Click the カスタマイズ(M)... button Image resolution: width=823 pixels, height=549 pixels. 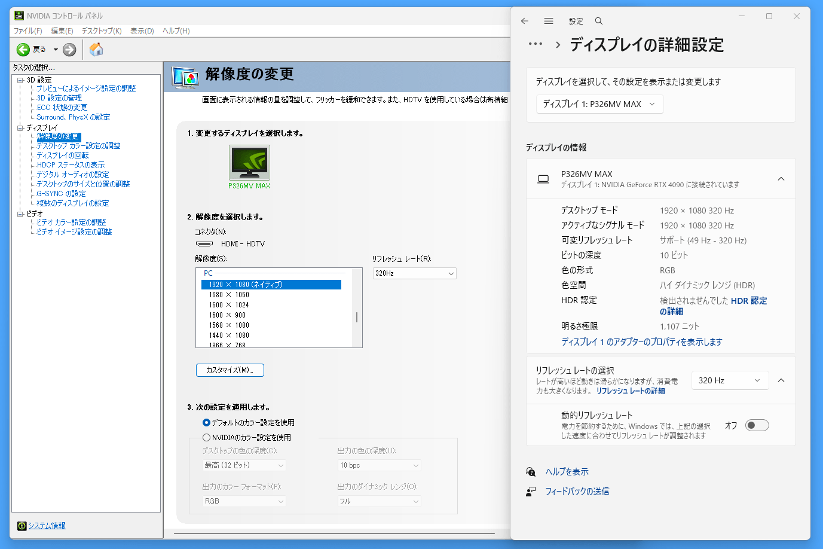pyautogui.click(x=230, y=370)
